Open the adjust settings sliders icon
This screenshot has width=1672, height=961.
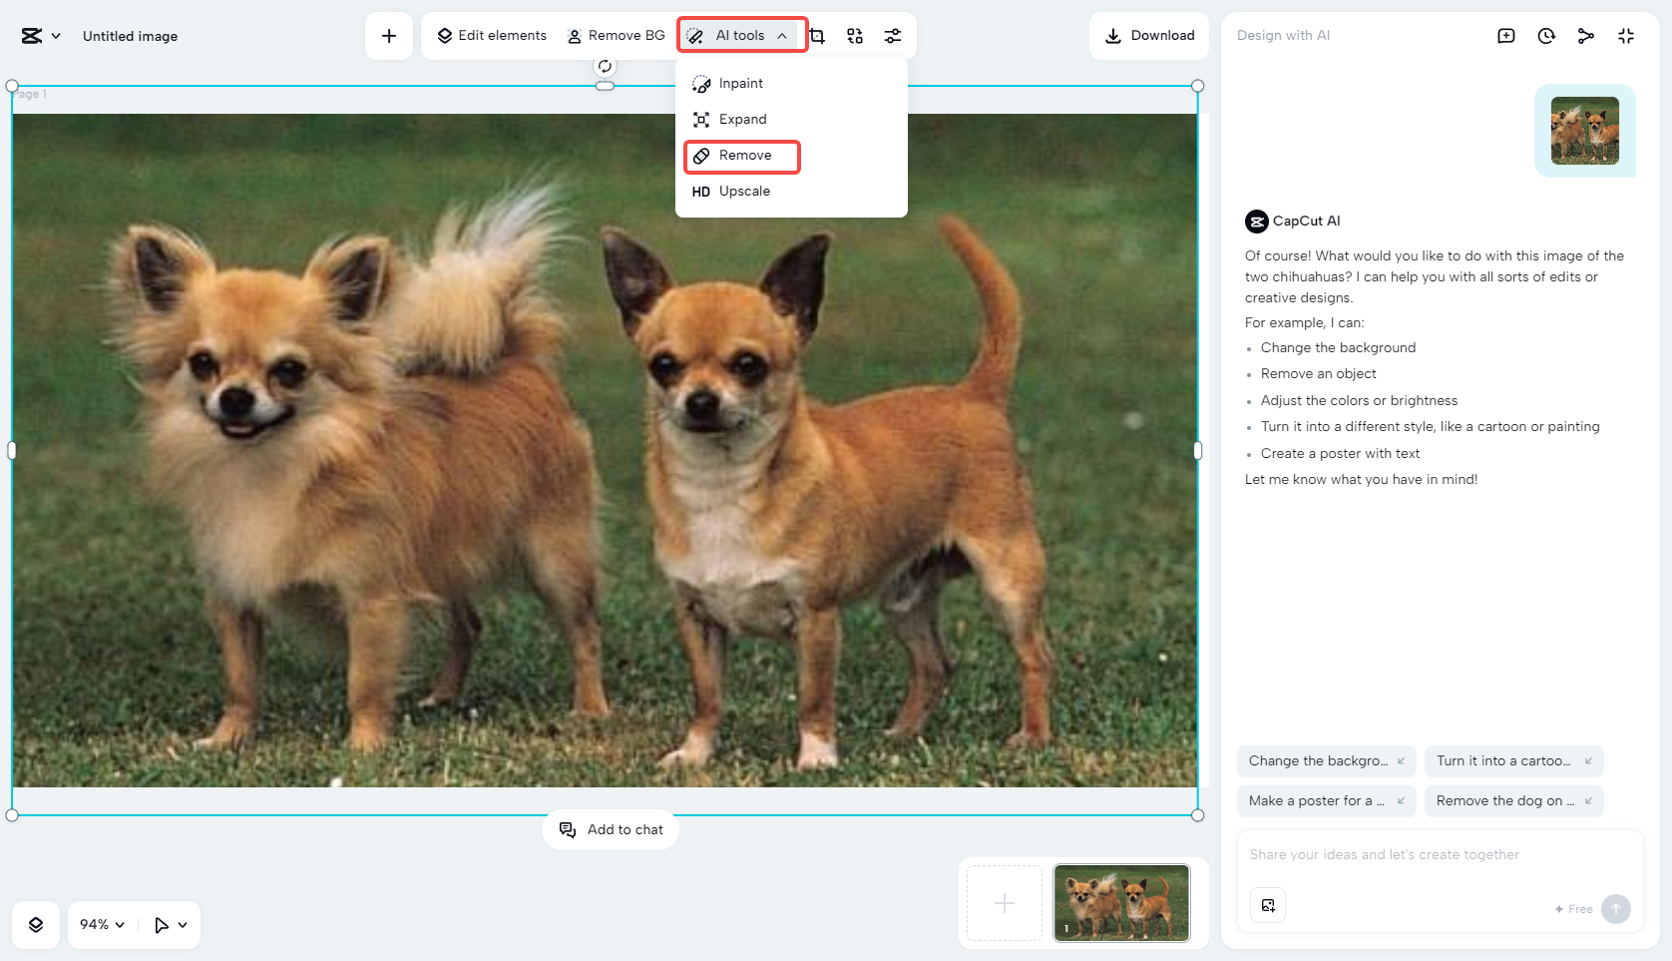pyautogui.click(x=893, y=36)
